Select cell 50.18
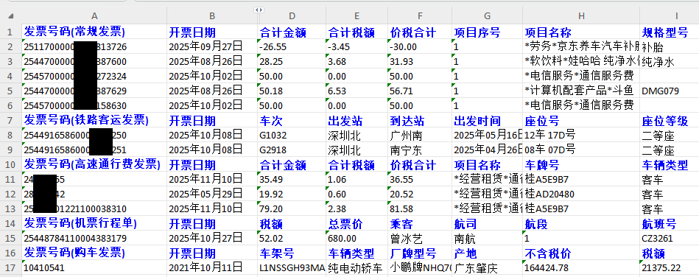The height and width of the screenshot is (277, 699). click(292, 91)
